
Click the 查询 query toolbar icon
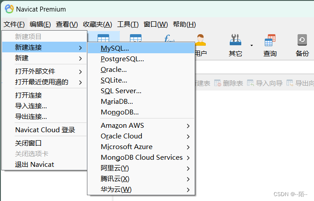point(270,40)
